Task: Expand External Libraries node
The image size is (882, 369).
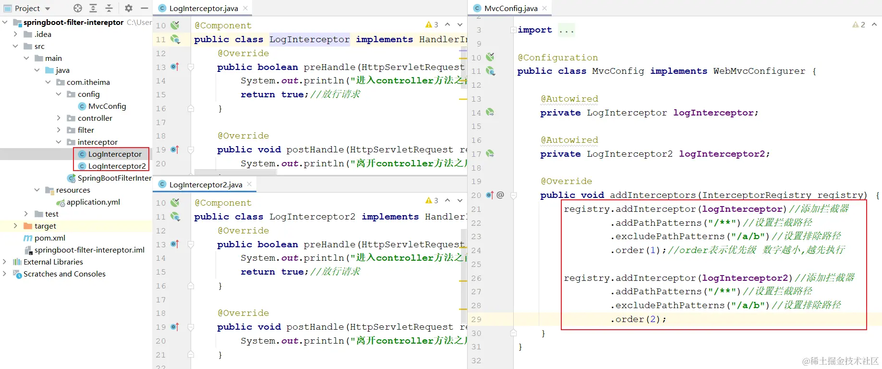Action: pyautogui.click(x=5, y=262)
